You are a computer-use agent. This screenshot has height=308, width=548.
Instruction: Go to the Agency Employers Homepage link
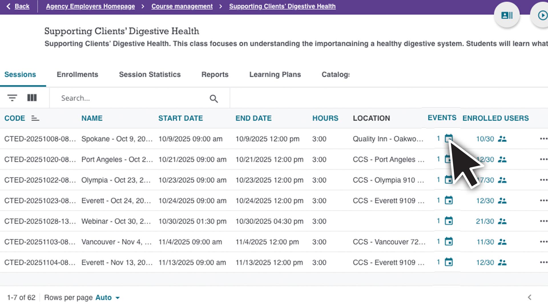(x=90, y=6)
